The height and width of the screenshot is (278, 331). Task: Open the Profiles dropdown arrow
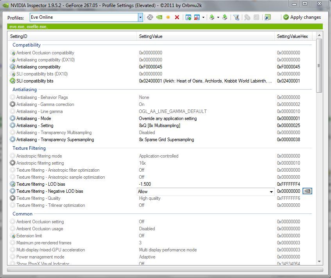tap(140, 18)
